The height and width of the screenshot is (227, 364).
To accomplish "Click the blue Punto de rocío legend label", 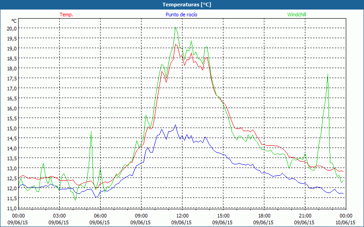I will coord(181,15).
